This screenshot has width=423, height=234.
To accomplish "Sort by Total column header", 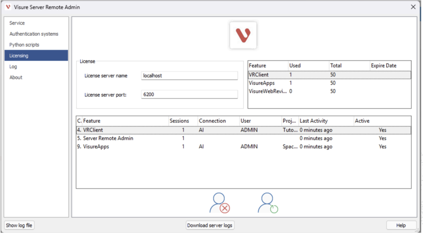I will (x=349, y=66).
